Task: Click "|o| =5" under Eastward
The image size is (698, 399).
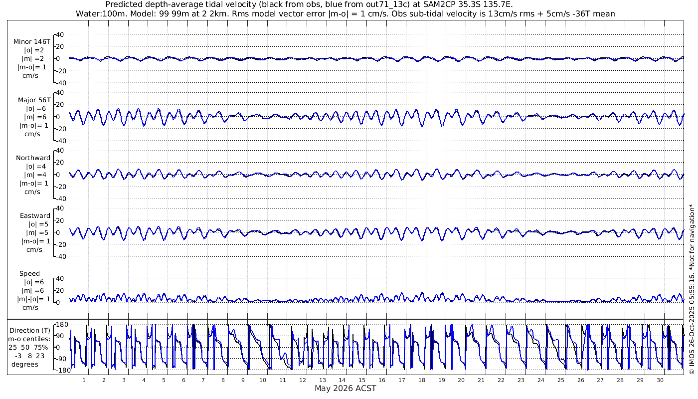Action: point(37,224)
